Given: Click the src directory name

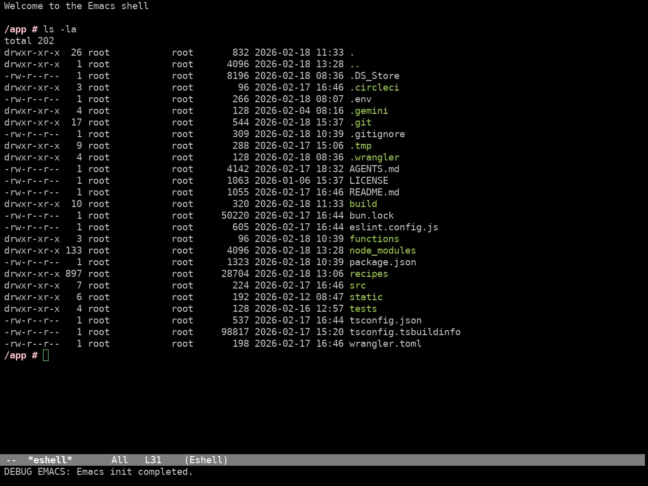Looking at the screenshot, I should click(x=357, y=286).
